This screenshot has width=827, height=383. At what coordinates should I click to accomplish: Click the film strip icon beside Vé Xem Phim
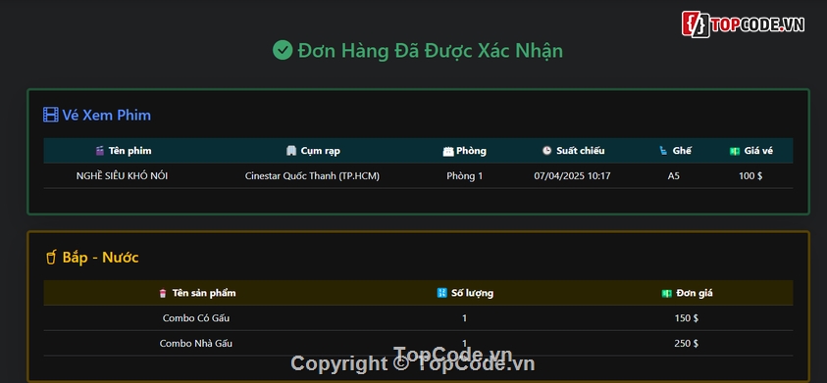(x=51, y=115)
